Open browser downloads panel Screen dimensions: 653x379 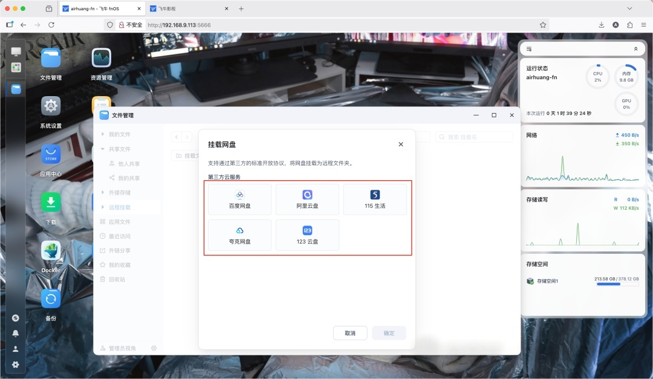click(602, 25)
